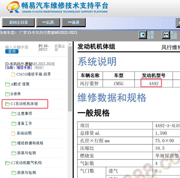The width and height of the screenshot is (180, 178).
Task: Click the 发动机型号 column header
Action: point(154,76)
